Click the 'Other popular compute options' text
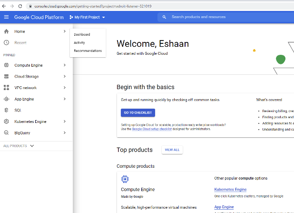The width and height of the screenshot is (294, 213). pyautogui.click(x=241, y=178)
